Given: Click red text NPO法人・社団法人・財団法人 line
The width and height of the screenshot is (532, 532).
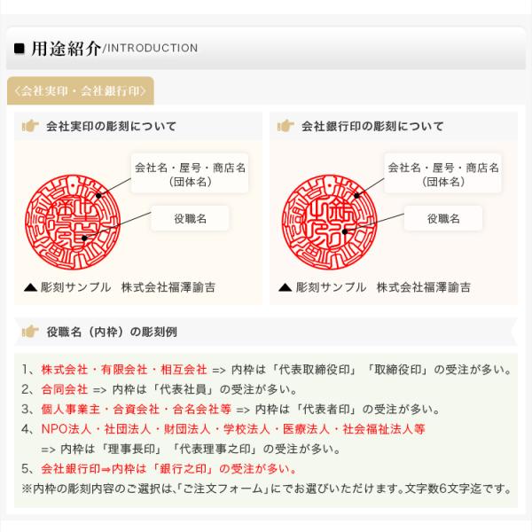Looking at the screenshot, I should coord(233,429).
